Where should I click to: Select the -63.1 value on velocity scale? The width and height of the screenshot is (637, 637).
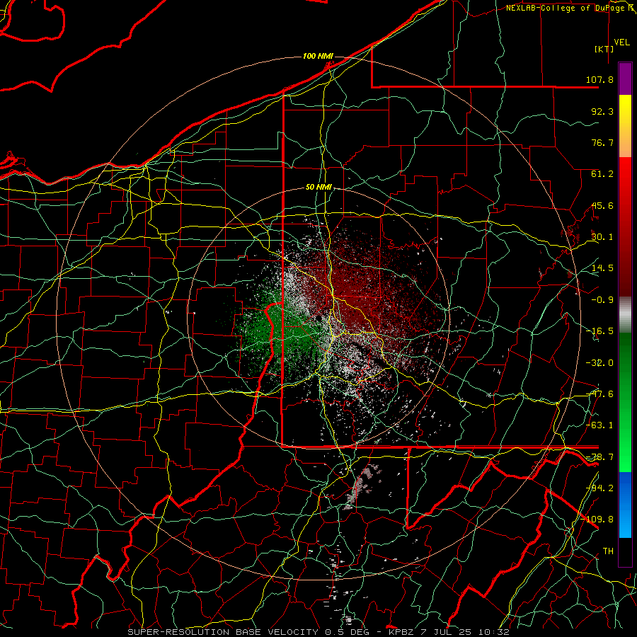[599, 425]
